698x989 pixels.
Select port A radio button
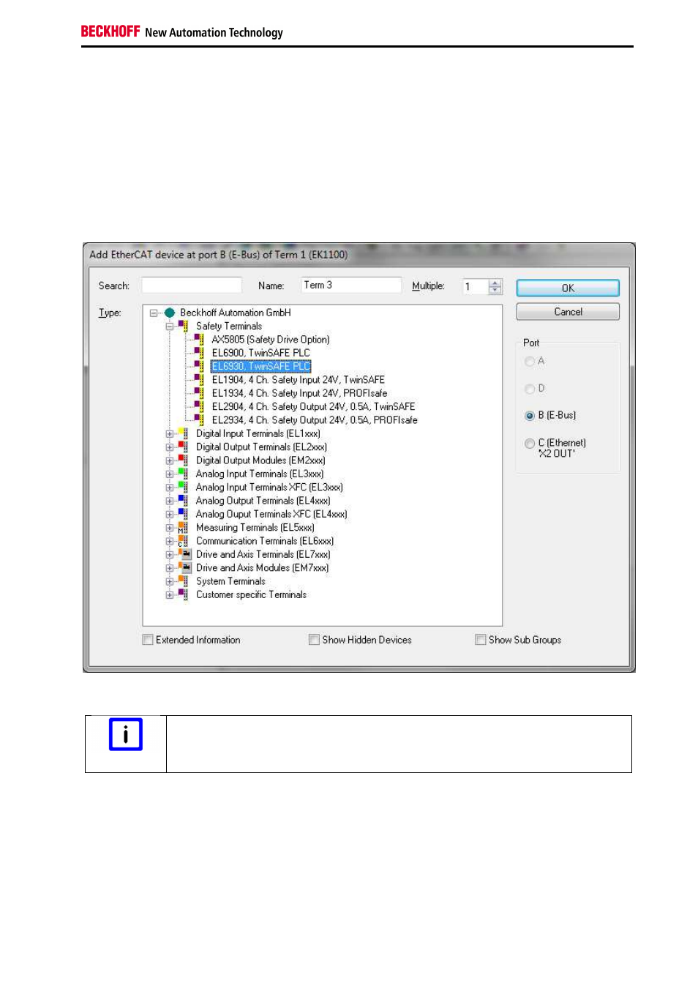(530, 361)
